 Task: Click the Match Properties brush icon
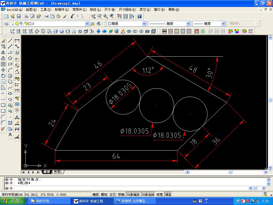[x=65, y=16]
